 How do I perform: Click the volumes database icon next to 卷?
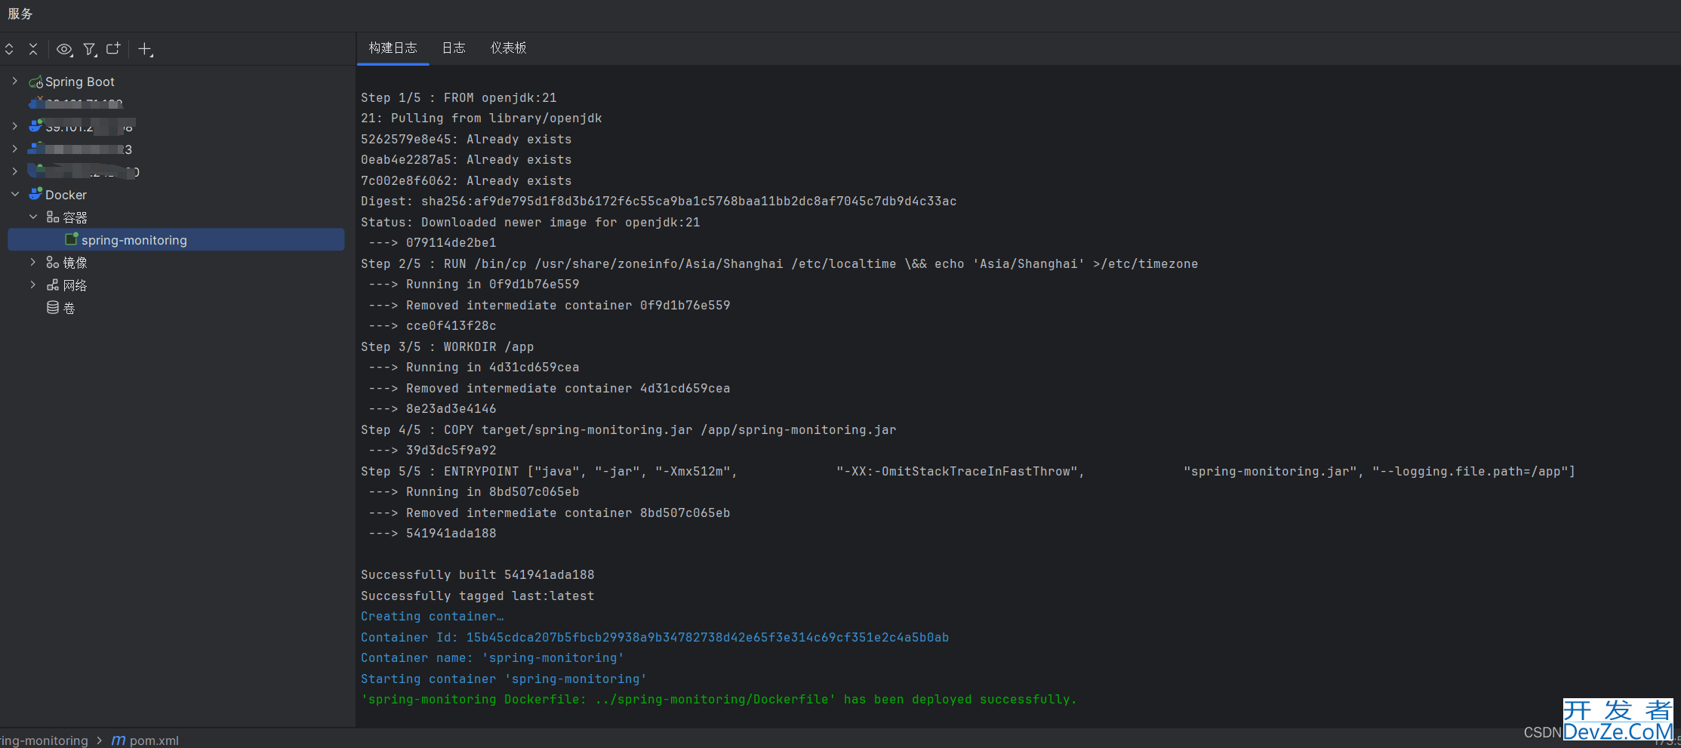tap(53, 307)
